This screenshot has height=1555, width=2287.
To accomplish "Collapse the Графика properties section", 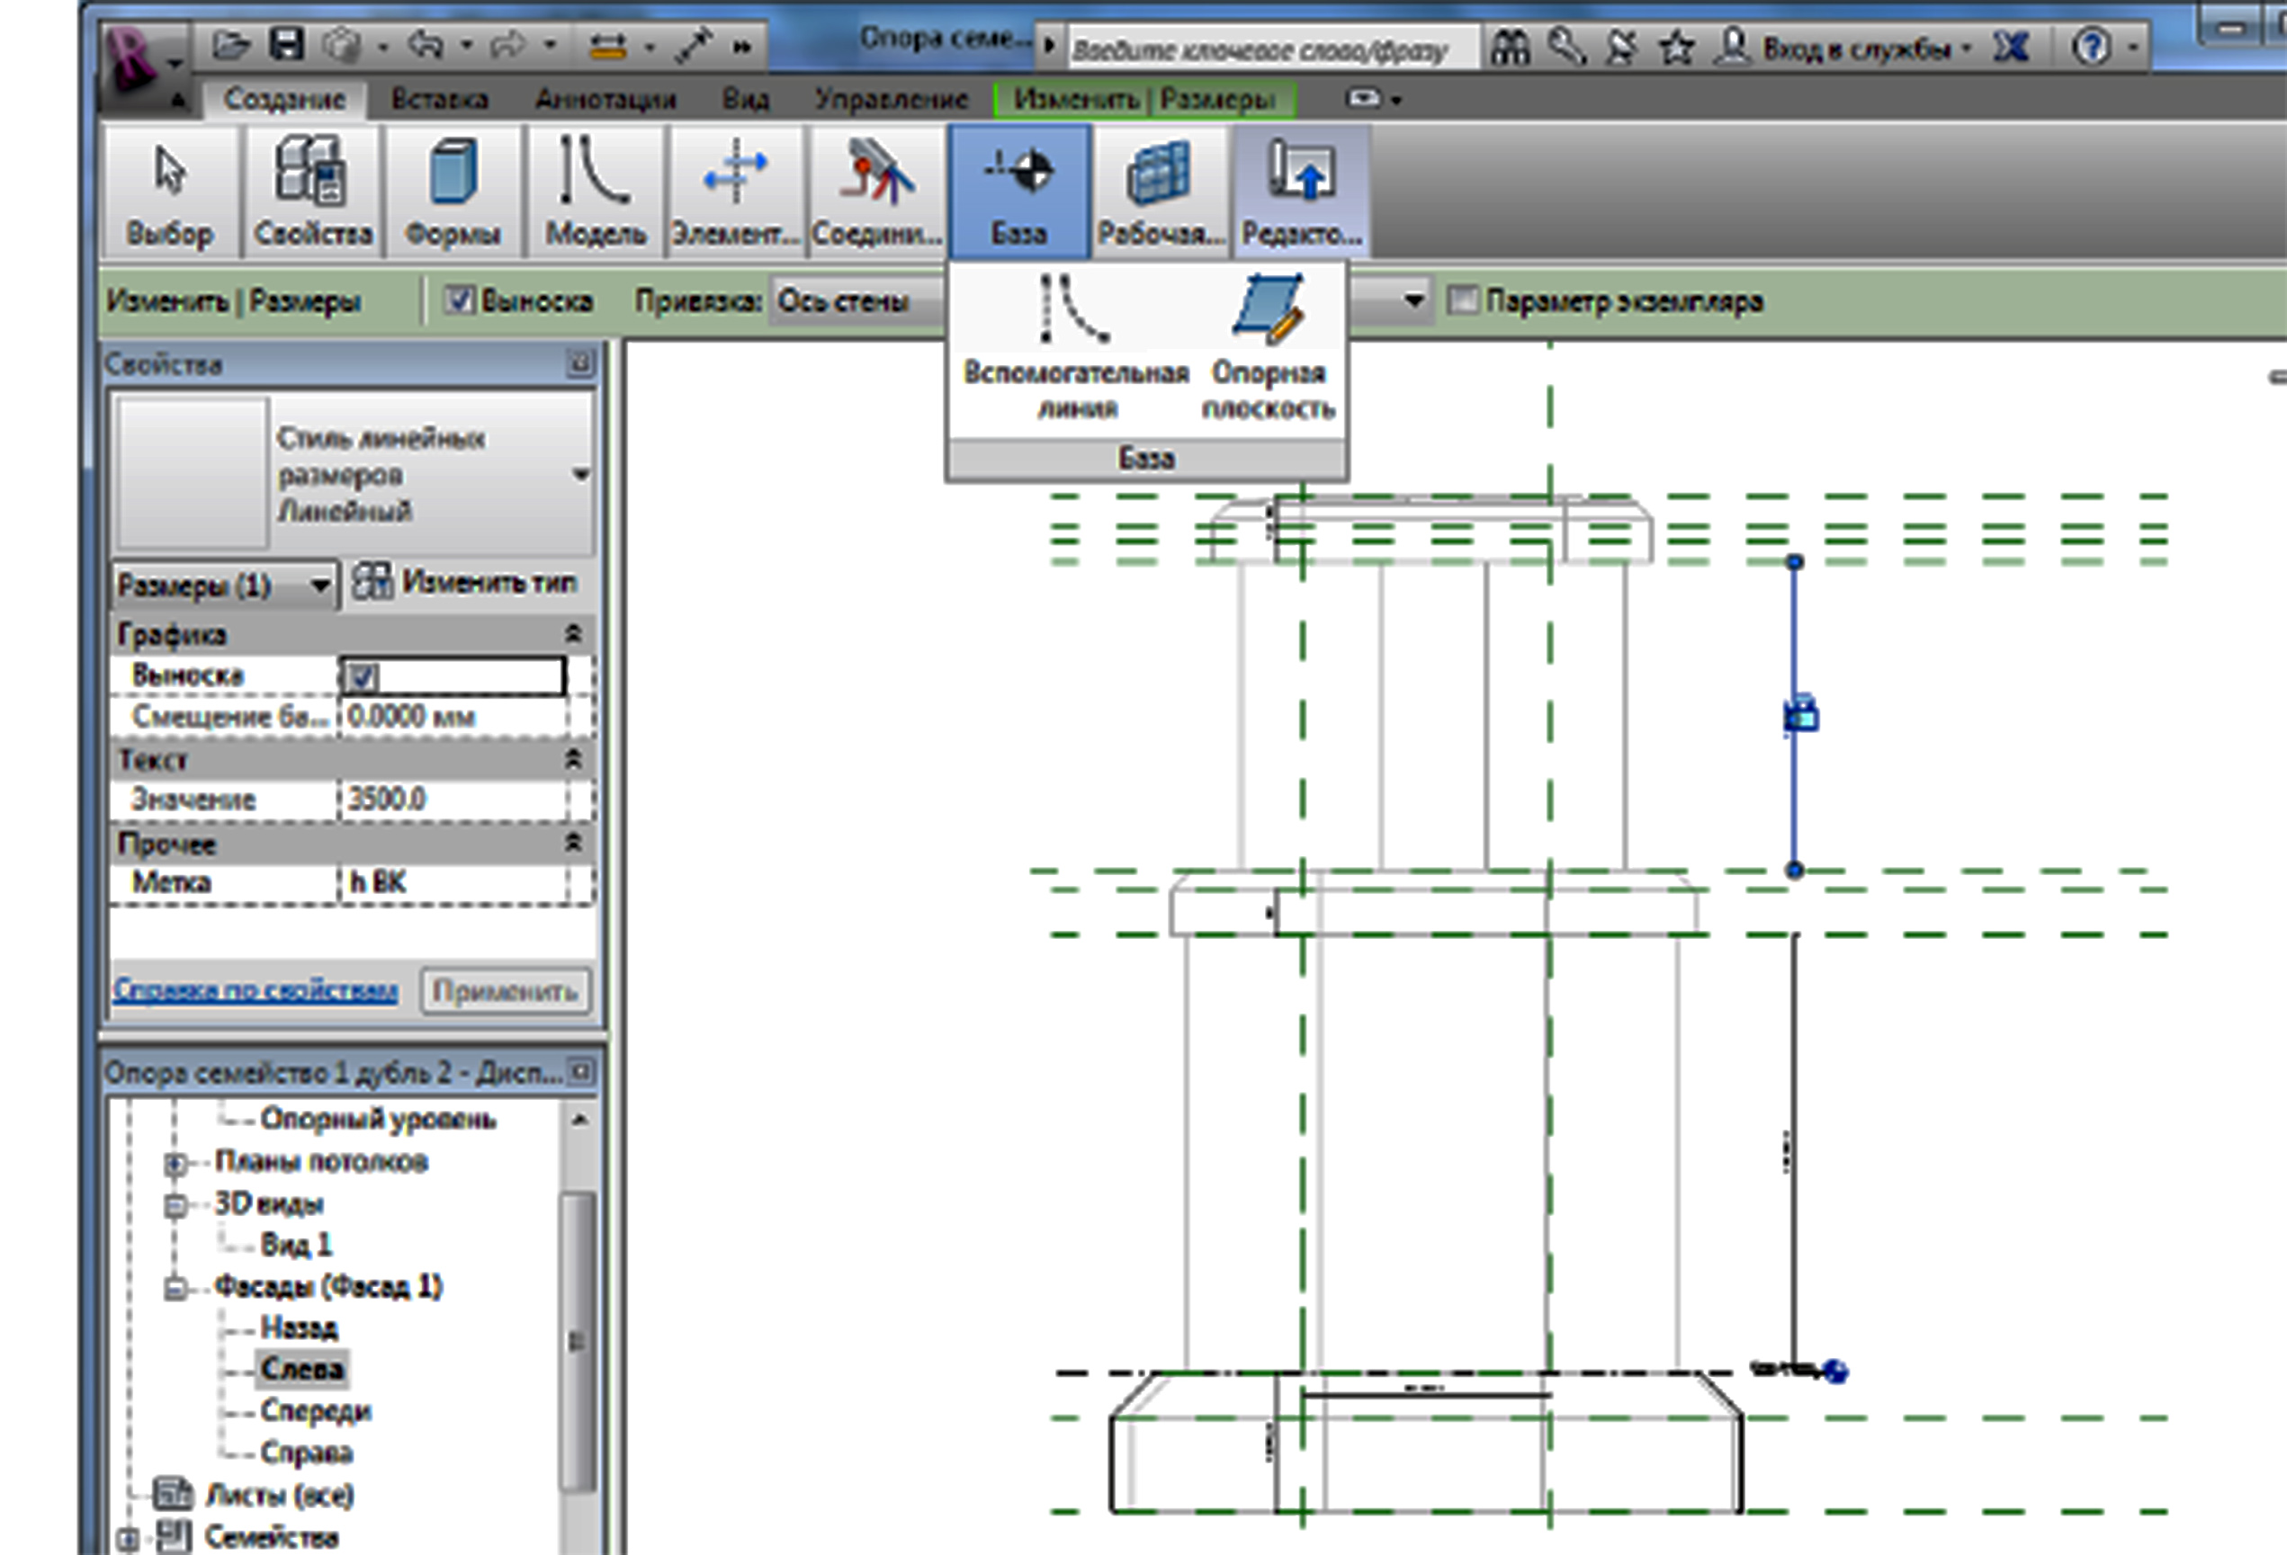I will 573,633.
